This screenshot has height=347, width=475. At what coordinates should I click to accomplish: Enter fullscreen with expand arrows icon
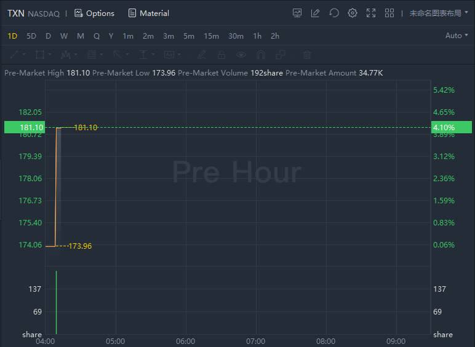click(x=371, y=13)
